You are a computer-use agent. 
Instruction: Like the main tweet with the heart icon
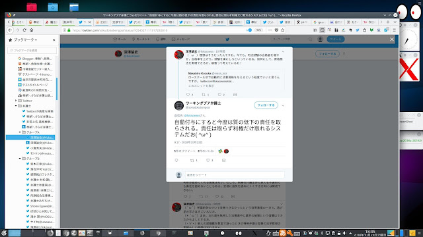[x=208, y=161]
